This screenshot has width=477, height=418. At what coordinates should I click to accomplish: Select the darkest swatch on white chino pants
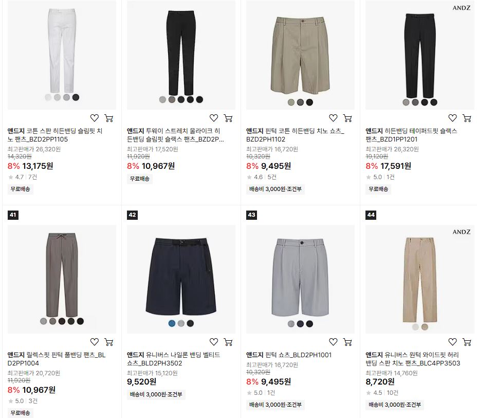[x=76, y=97]
